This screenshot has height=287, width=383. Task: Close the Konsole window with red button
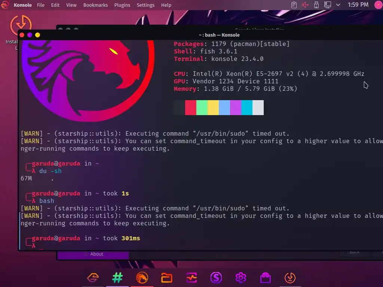pos(22,35)
